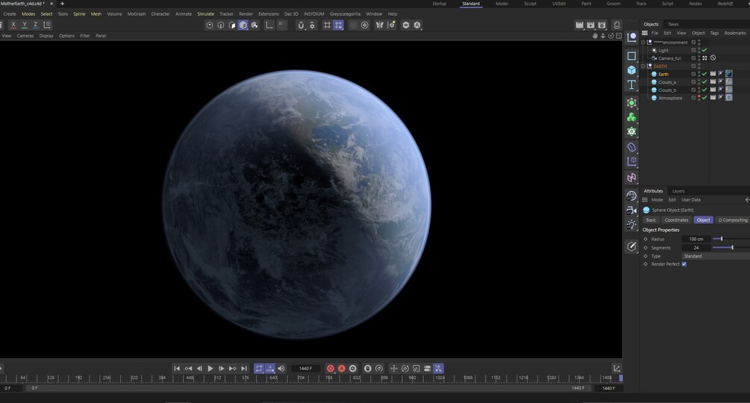Toggle the green enable checkmark for Clouds_a
This screenshot has height=403, width=750.
tap(704, 82)
